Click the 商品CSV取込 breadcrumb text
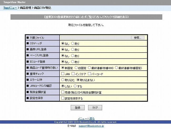 tap(43, 8)
